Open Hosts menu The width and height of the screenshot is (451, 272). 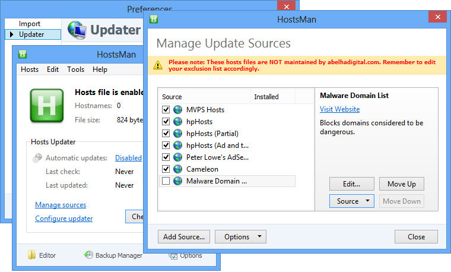(x=30, y=69)
